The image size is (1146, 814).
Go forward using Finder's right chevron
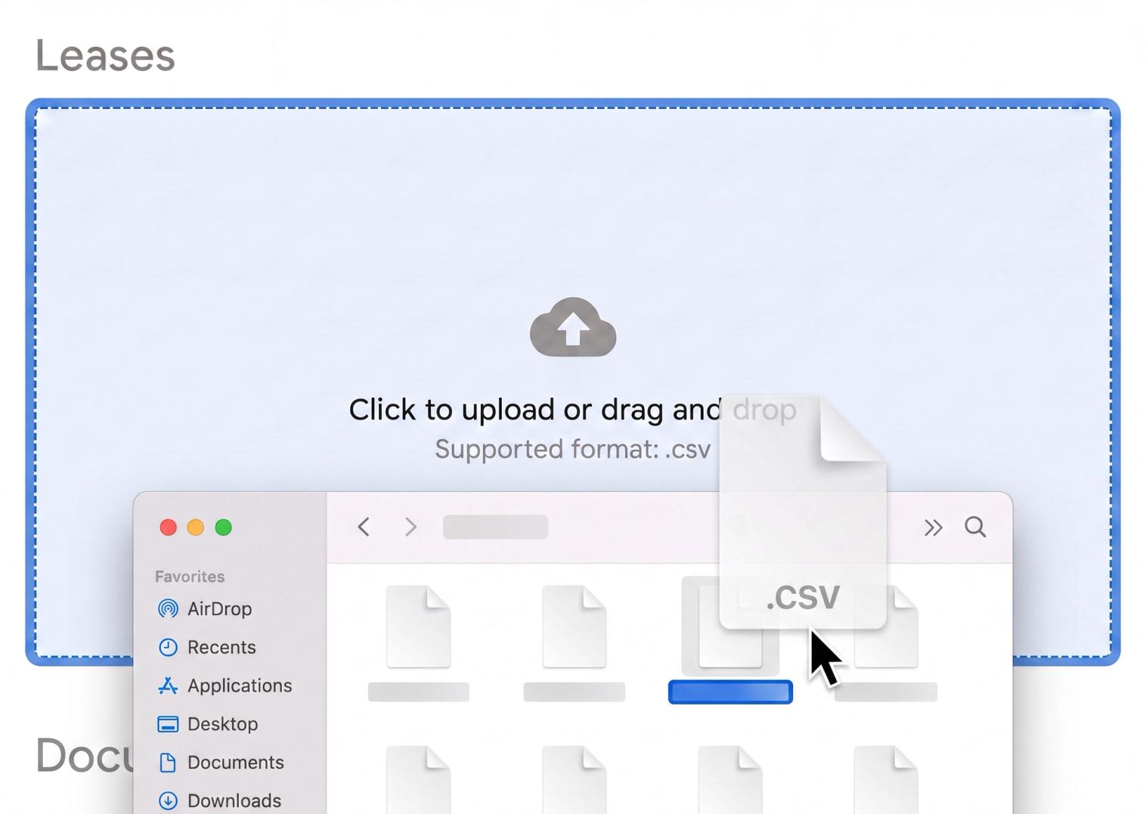(410, 527)
